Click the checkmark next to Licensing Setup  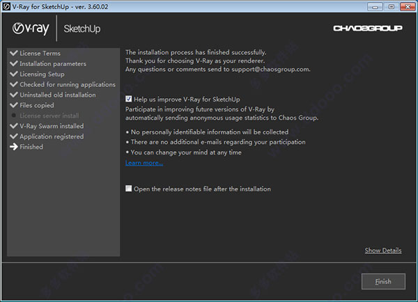coord(13,74)
